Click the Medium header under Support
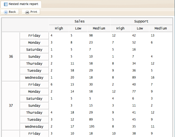This screenshot has width=175, height=137. [161, 28]
